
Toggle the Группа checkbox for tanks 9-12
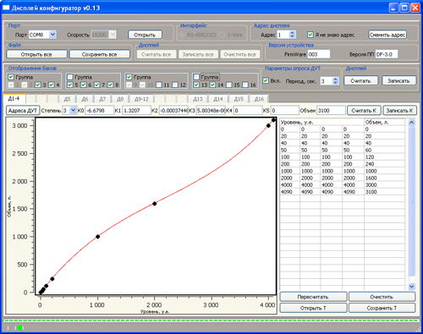[x=129, y=77]
